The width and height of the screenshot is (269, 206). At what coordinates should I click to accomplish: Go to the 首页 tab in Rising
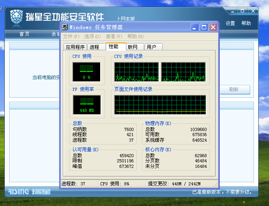click(24, 34)
